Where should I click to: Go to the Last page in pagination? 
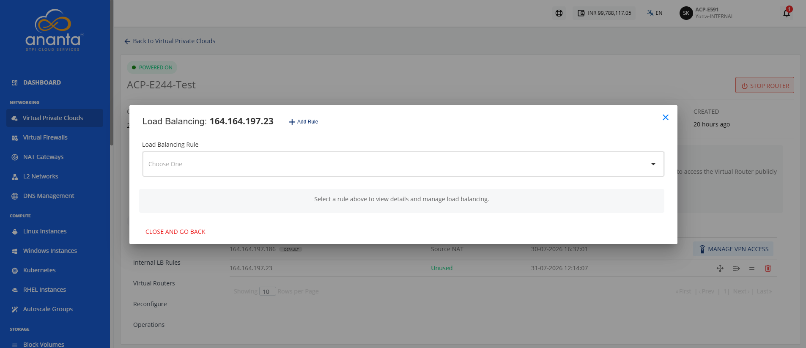pos(765,291)
